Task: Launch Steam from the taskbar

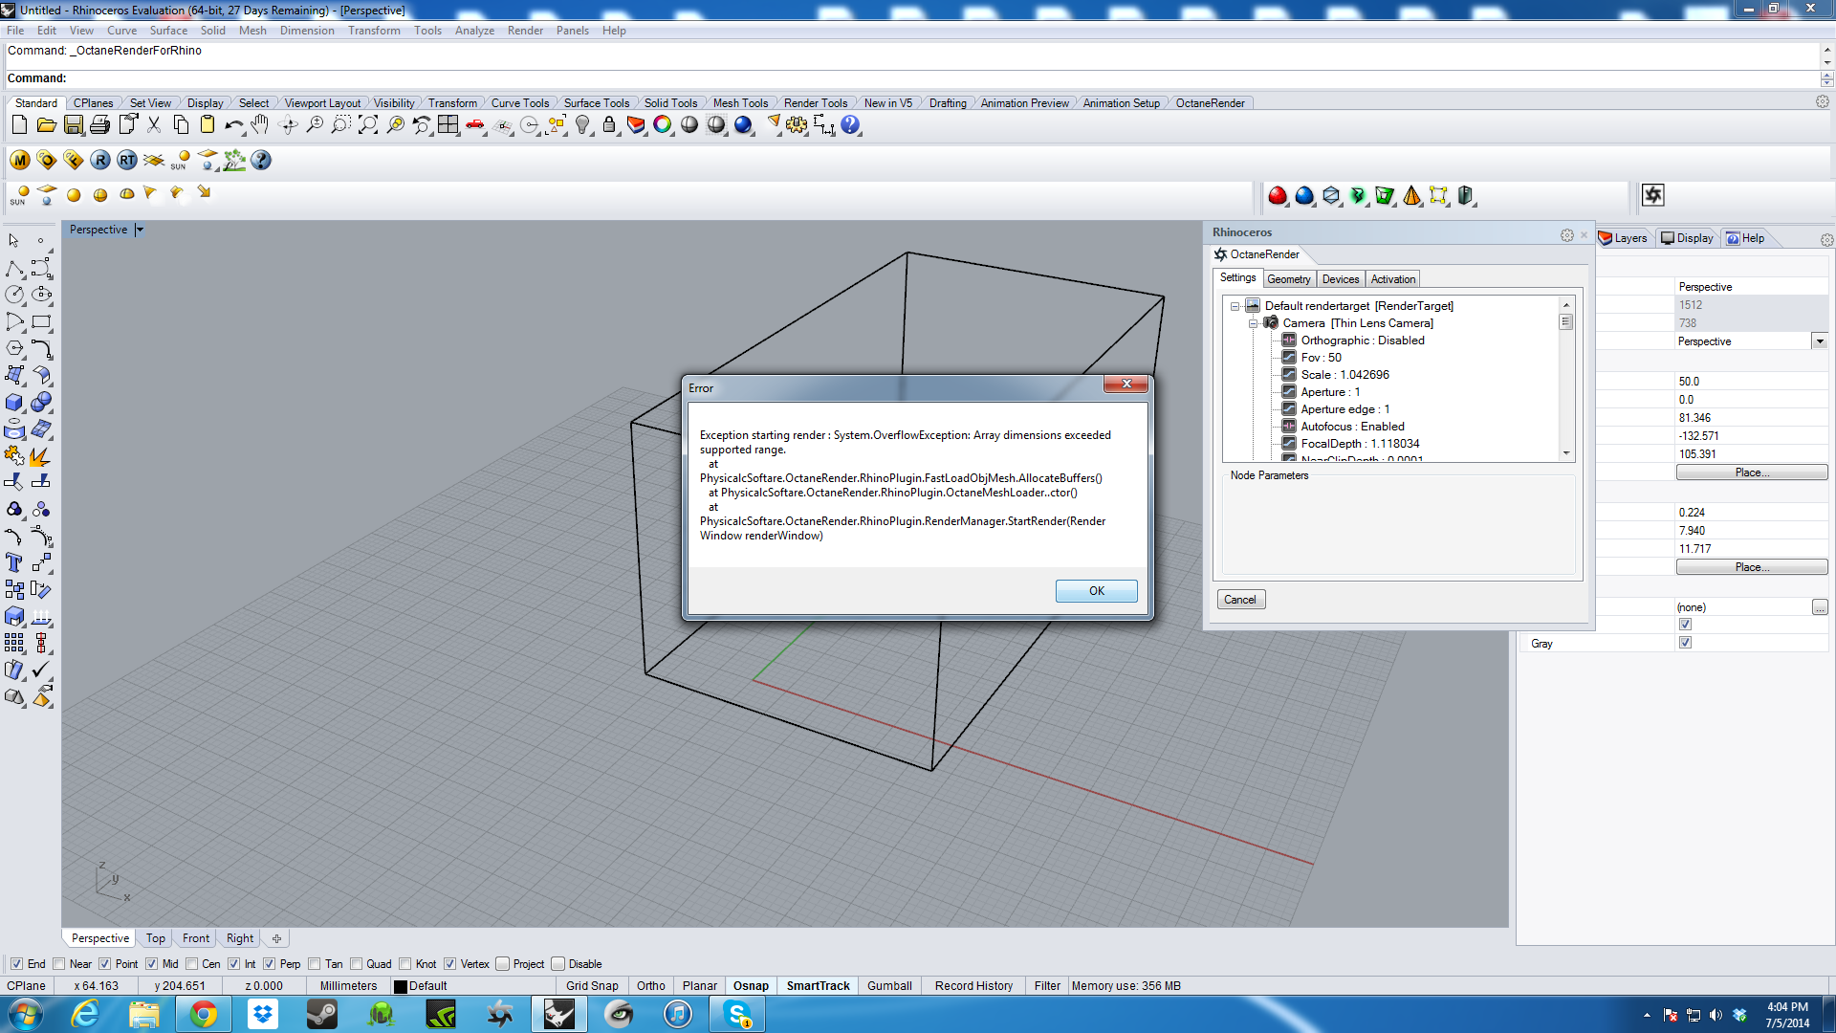Action: coord(322,1014)
